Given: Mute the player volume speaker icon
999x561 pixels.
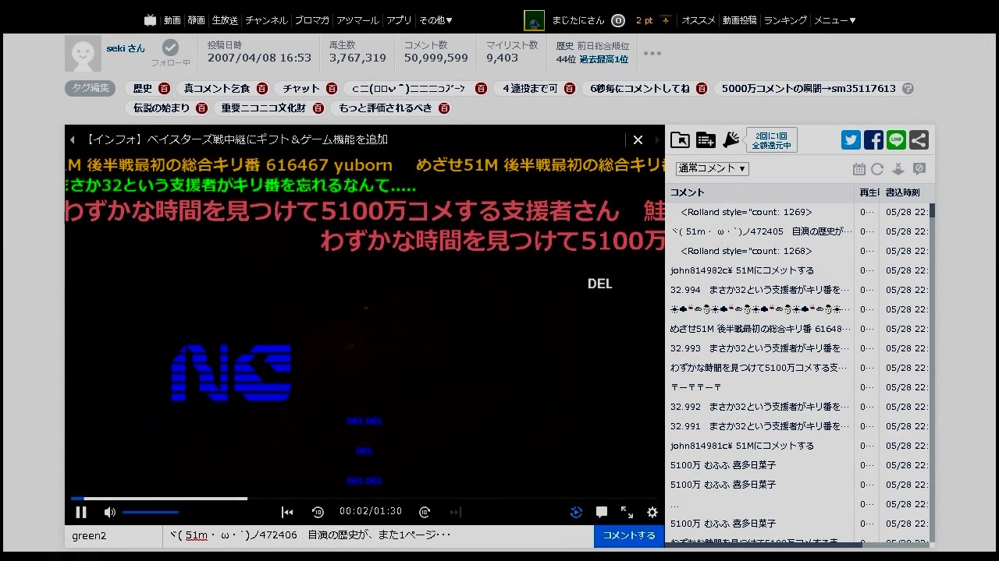Looking at the screenshot, I should tap(110, 512).
